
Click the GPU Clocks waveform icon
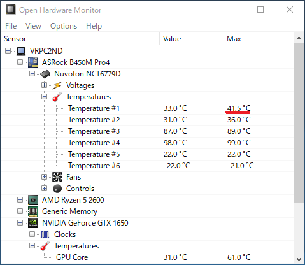(x=45, y=234)
